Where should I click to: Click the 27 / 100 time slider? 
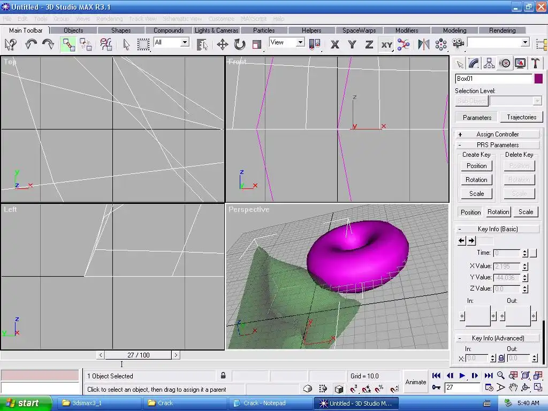[139, 355]
